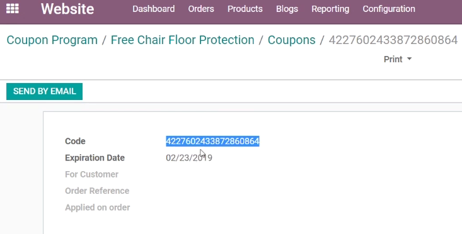Select the highlighted coupon code value

(212, 141)
